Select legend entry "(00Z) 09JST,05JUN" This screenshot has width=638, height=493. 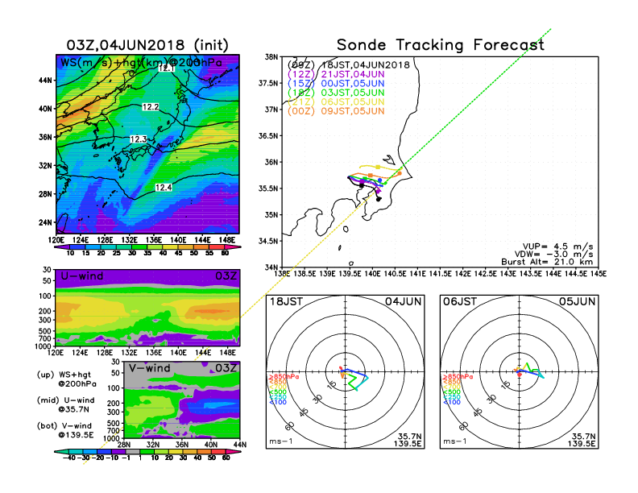pyautogui.click(x=336, y=111)
